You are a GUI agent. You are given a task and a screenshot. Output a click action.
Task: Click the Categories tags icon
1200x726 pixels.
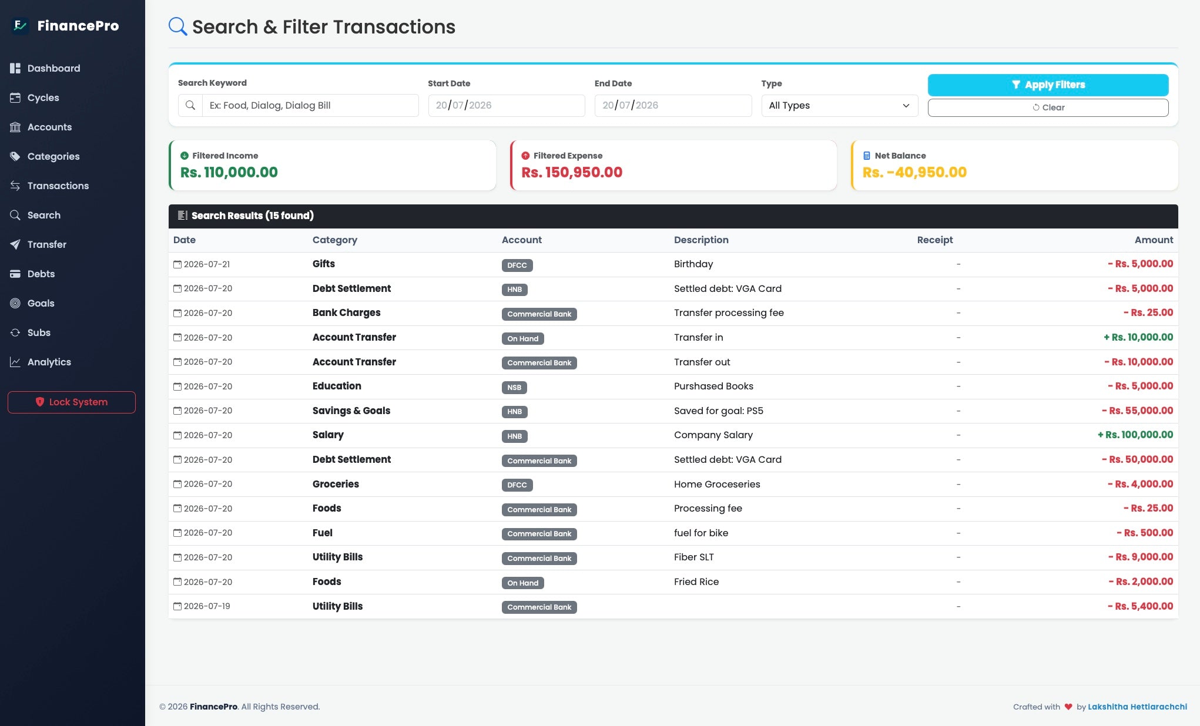tap(15, 156)
